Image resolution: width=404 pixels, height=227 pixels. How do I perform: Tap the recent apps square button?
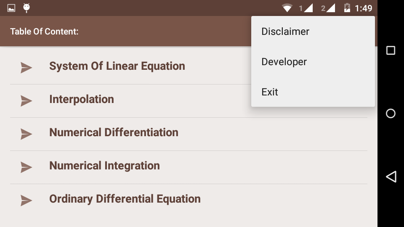[391, 50]
